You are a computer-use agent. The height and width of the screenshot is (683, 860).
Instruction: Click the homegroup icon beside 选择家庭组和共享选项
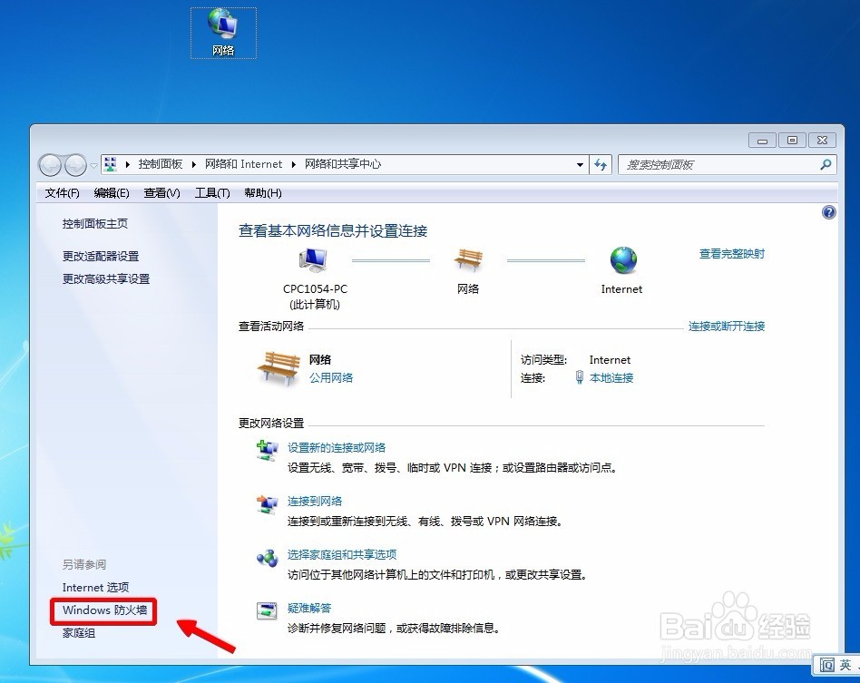[267, 559]
